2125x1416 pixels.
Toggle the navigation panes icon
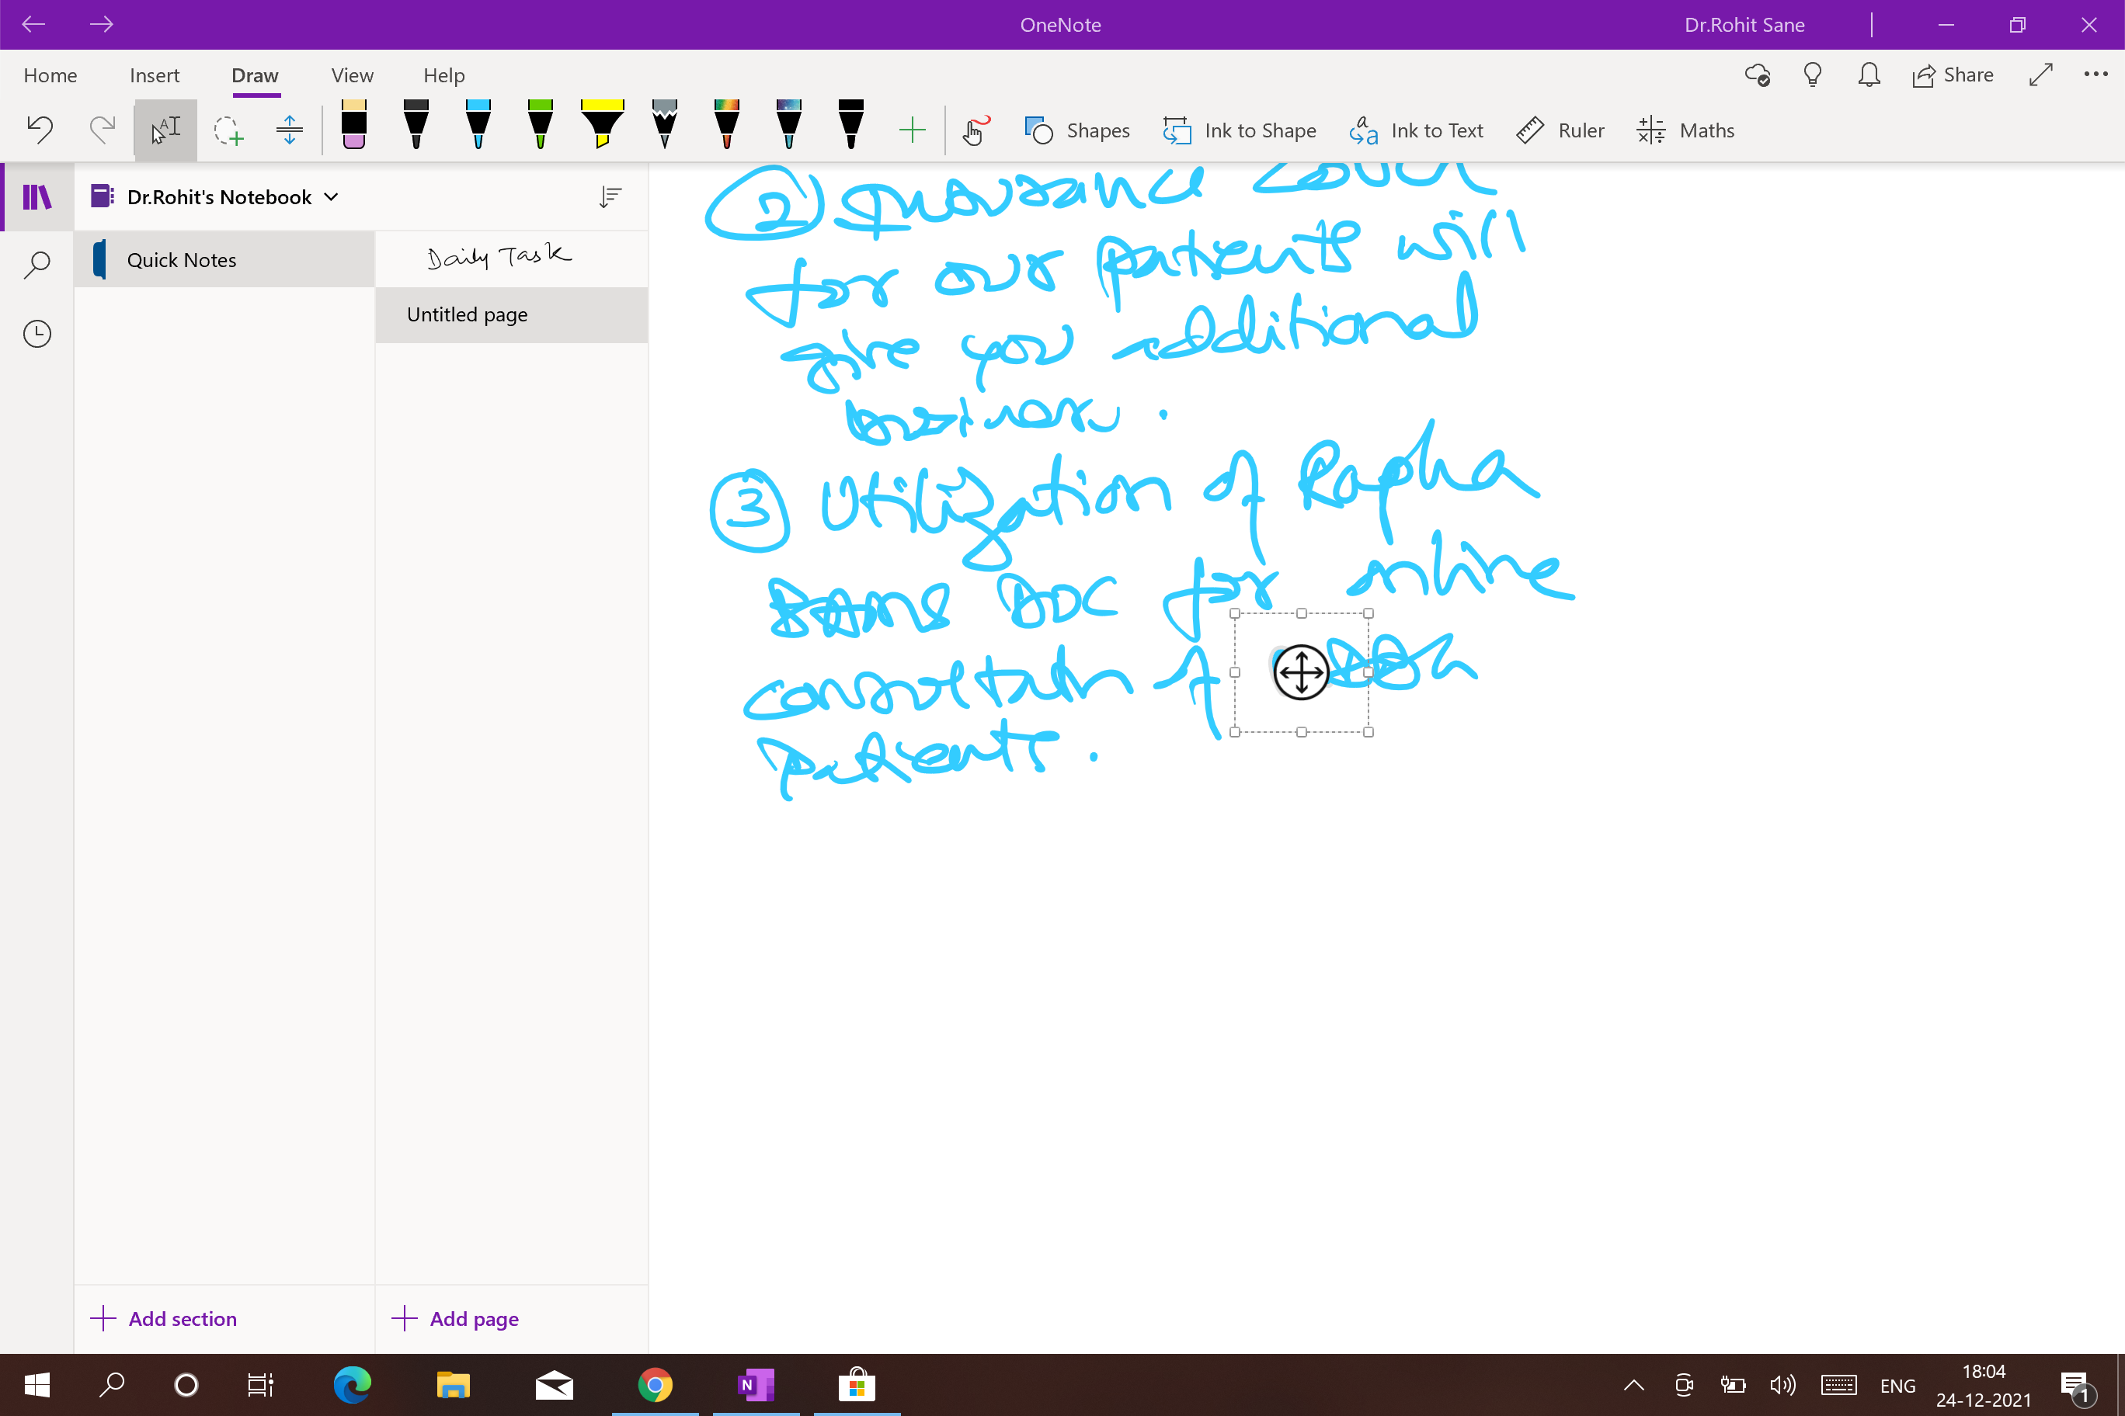pos(37,197)
